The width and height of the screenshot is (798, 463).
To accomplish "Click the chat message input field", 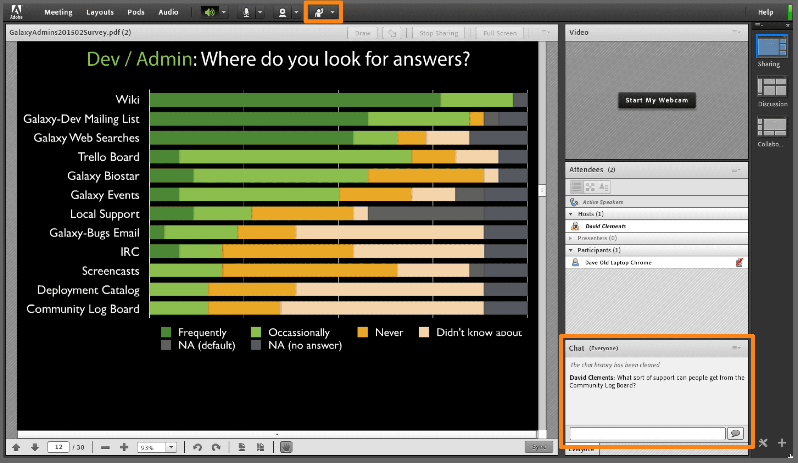I will click(647, 433).
